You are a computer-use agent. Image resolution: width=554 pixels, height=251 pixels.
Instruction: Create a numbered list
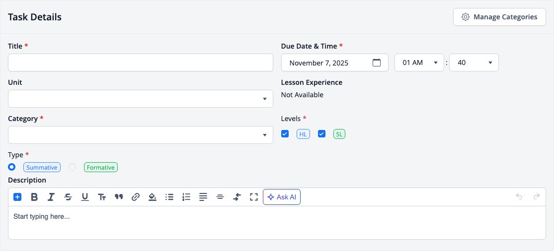[186, 197]
